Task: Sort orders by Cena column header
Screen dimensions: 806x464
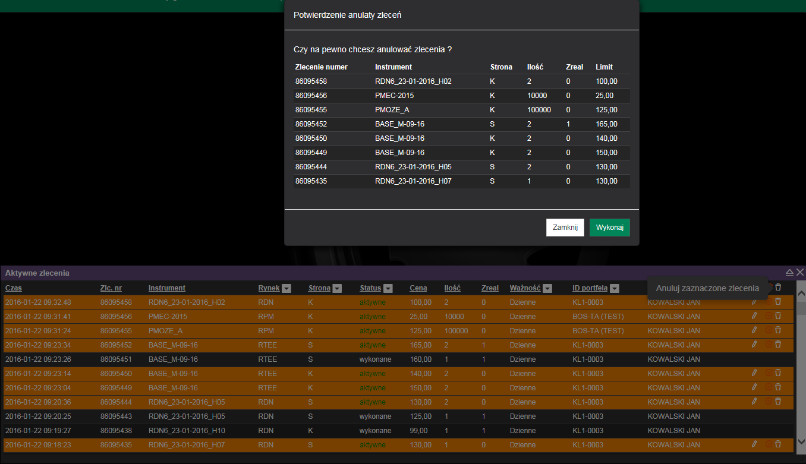Action: click(x=418, y=288)
